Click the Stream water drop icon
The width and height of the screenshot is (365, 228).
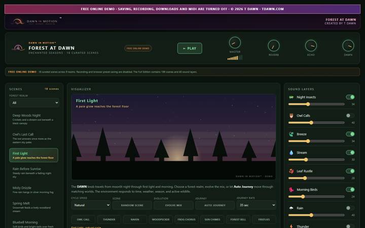point(291,153)
